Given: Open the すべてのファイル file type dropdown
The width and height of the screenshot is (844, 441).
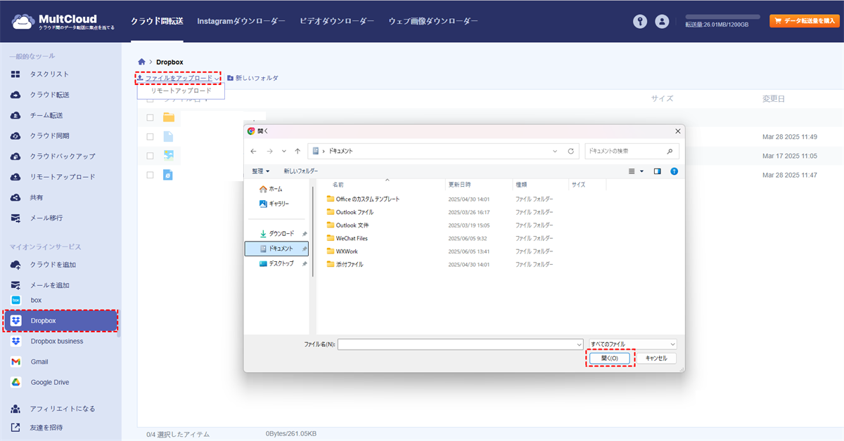Looking at the screenshot, I should coord(633,344).
